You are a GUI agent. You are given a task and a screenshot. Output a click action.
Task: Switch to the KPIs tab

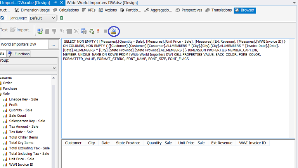click(x=88, y=10)
